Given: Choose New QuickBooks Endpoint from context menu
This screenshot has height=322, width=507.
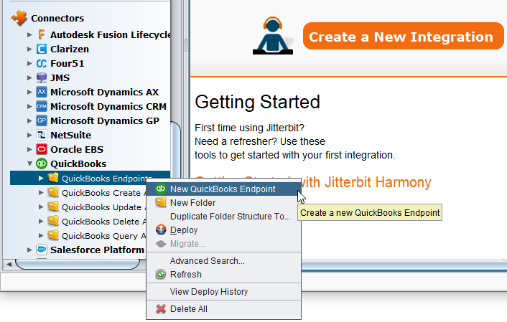Looking at the screenshot, I should point(222,189).
